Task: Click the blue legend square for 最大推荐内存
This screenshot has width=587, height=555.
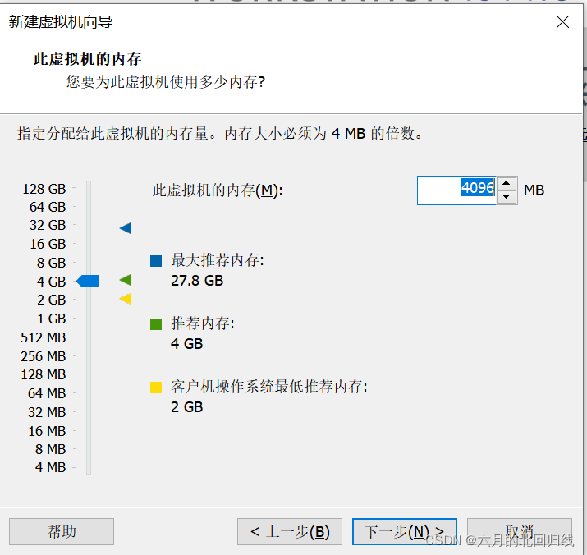Action: [x=156, y=261]
